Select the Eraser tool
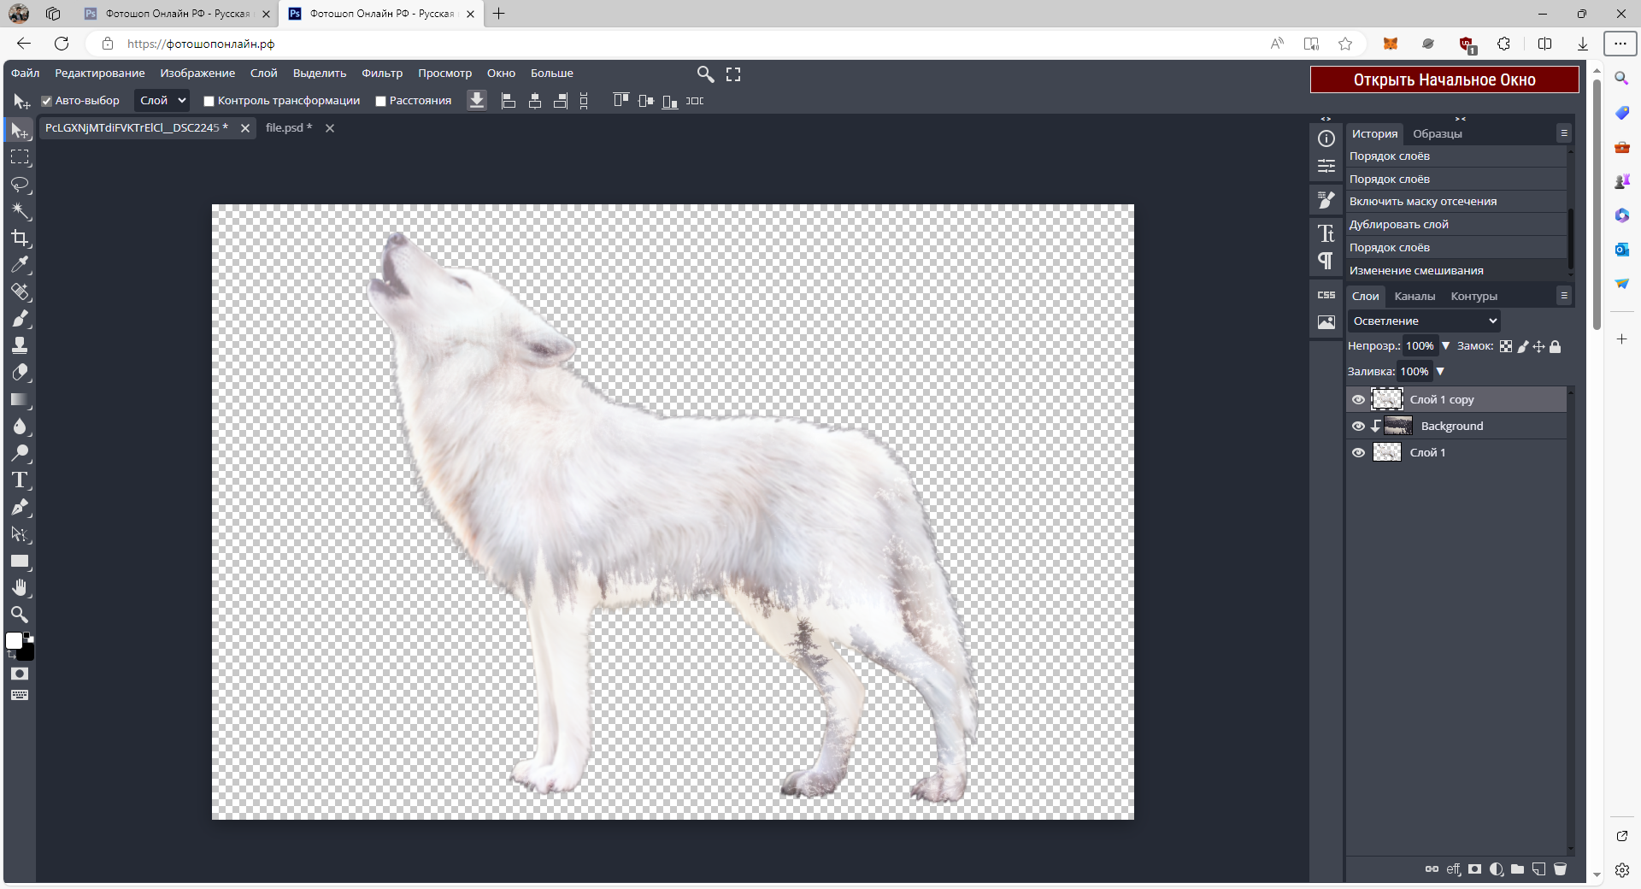The width and height of the screenshot is (1641, 889). point(20,373)
